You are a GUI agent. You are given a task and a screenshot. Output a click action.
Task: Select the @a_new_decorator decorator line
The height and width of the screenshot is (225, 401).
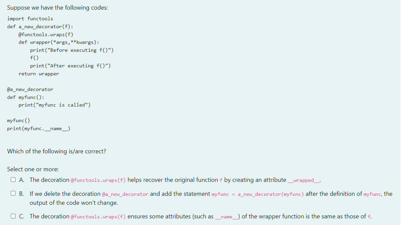tap(30, 89)
